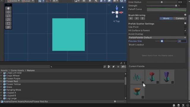Viewport: 190px width, 107px height.
Task: Expand the Crops Wheat asset
Action: [x=1, y=75]
